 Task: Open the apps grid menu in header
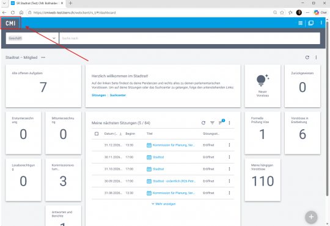(300, 23)
